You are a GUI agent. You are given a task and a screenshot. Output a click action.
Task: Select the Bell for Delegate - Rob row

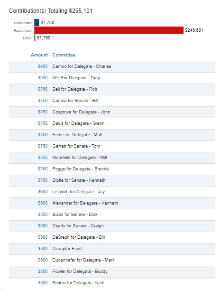click(x=112, y=89)
